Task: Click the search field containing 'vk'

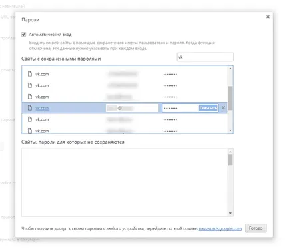Action: click(205, 57)
